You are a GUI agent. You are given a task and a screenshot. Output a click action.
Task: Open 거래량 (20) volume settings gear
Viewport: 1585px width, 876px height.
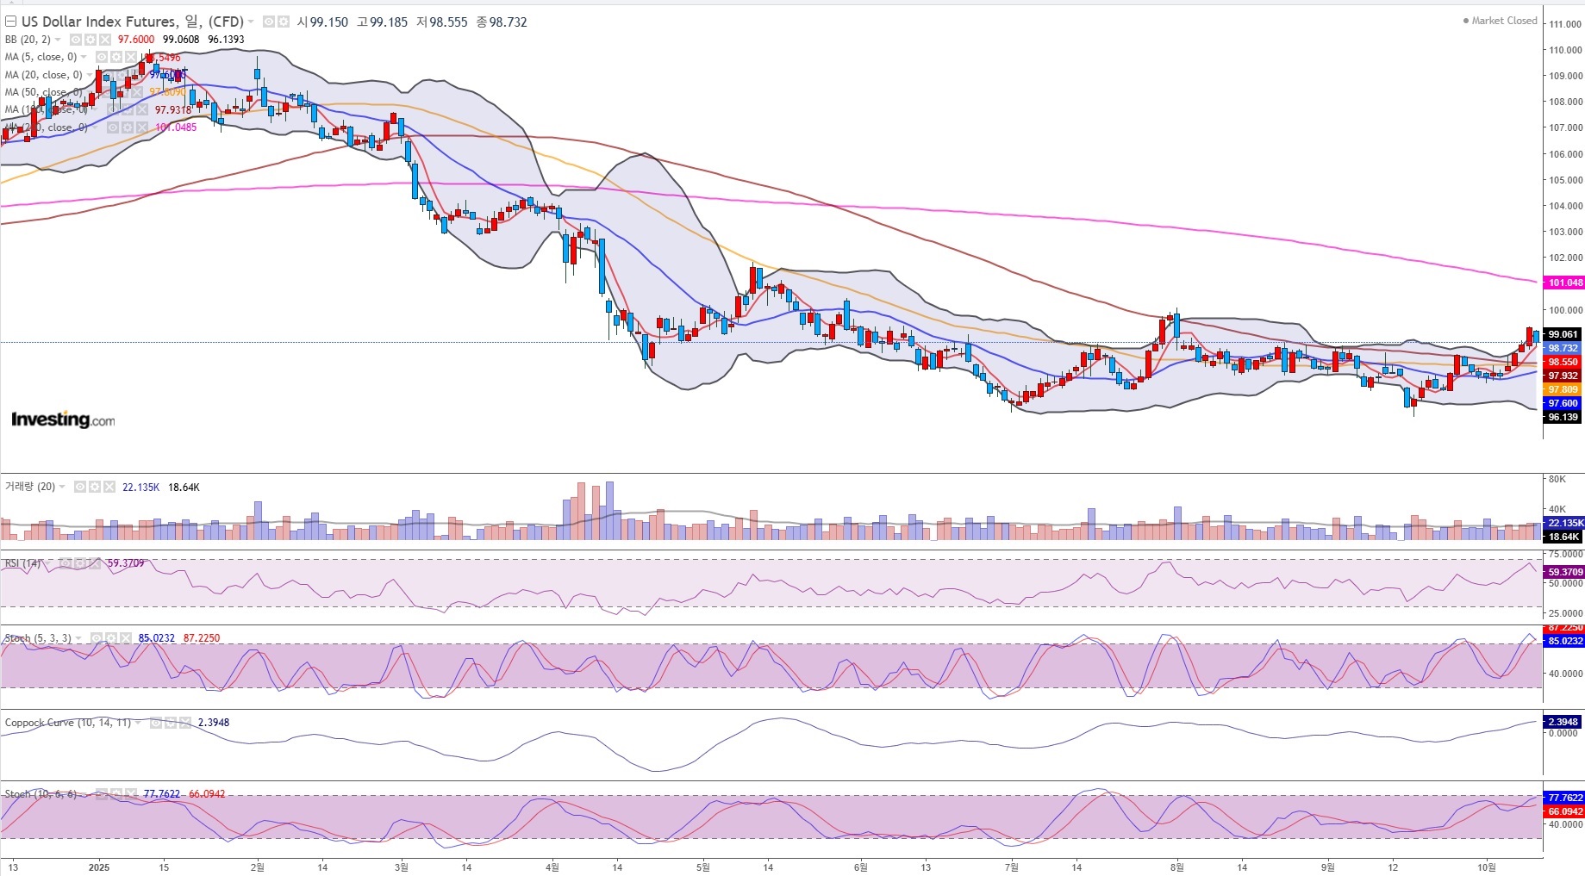point(94,487)
